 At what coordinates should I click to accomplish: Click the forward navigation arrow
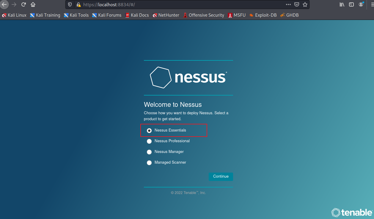coord(14,4)
